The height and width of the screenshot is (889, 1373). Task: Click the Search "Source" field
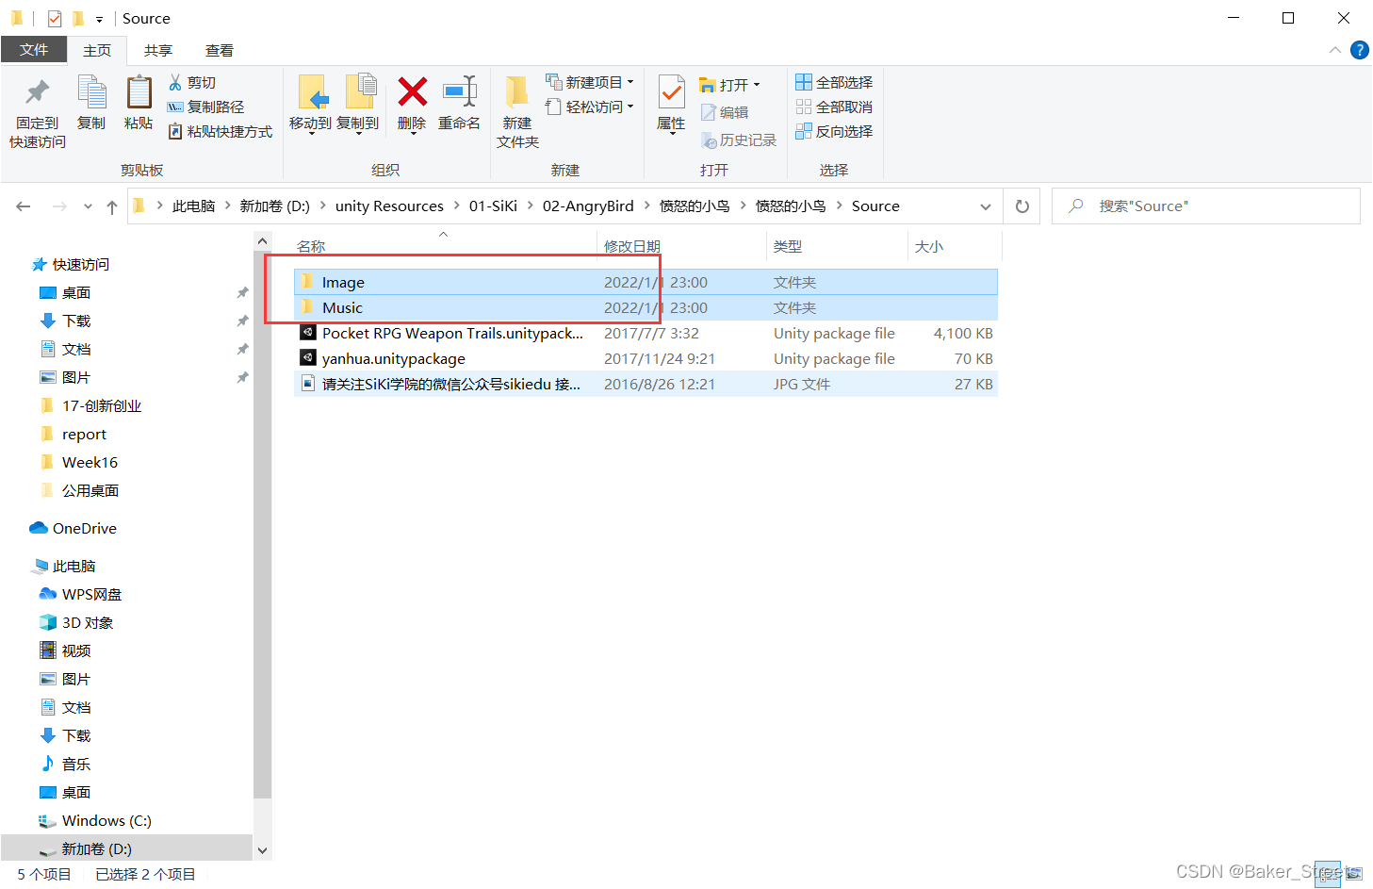pos(1206,206)
